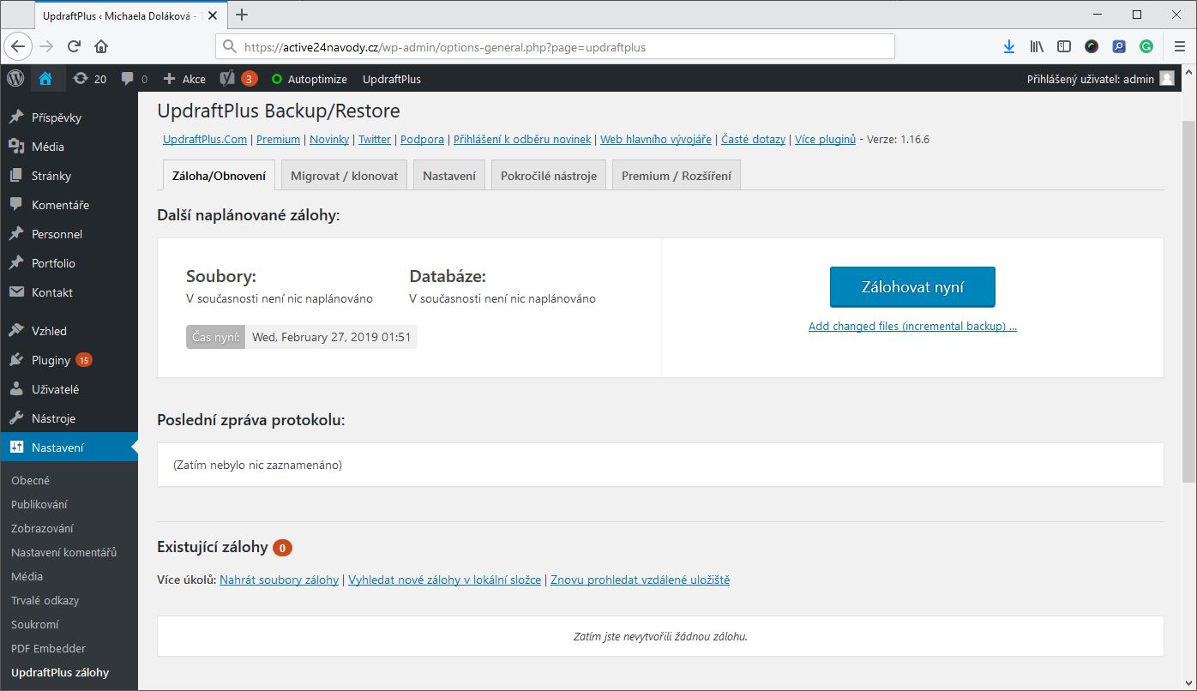Open UpdraftPlus zálohy submenu item
Image resolution: width=1197 pixels, height=691 pixels.
pos(60,672)
